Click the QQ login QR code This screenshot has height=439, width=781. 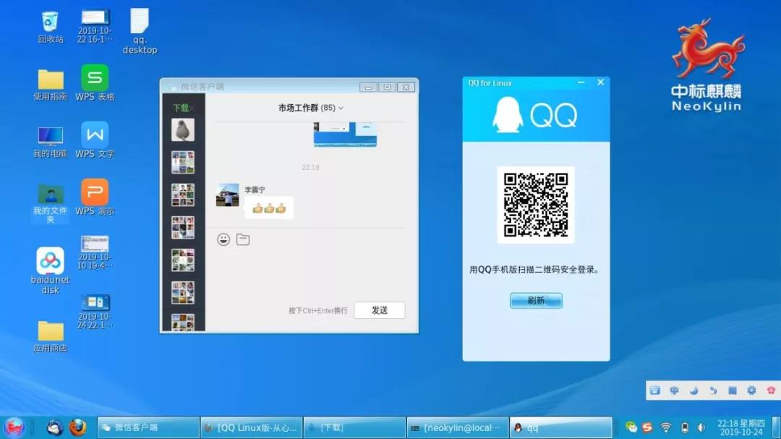pyautogui.click(x=536, y=205)
